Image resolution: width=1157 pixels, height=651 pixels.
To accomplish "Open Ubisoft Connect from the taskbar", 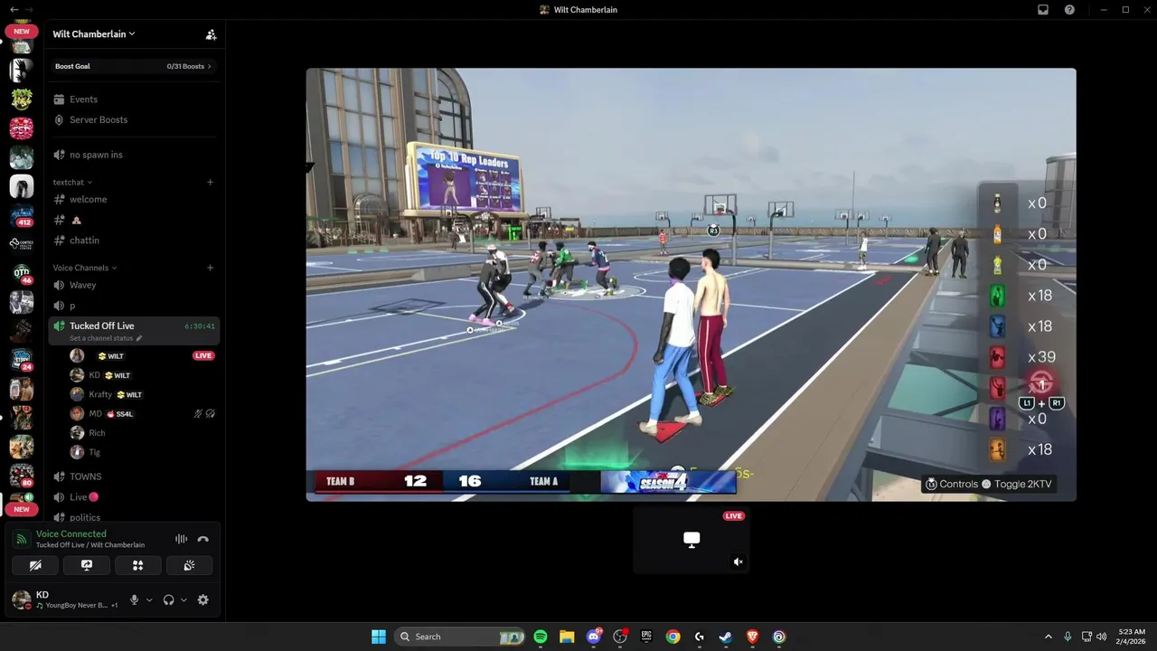I will (779, 637).
